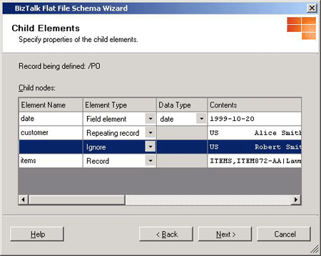321x256 pixels.
Task: Go to previous step with Back button
Action: coord(166,234)
